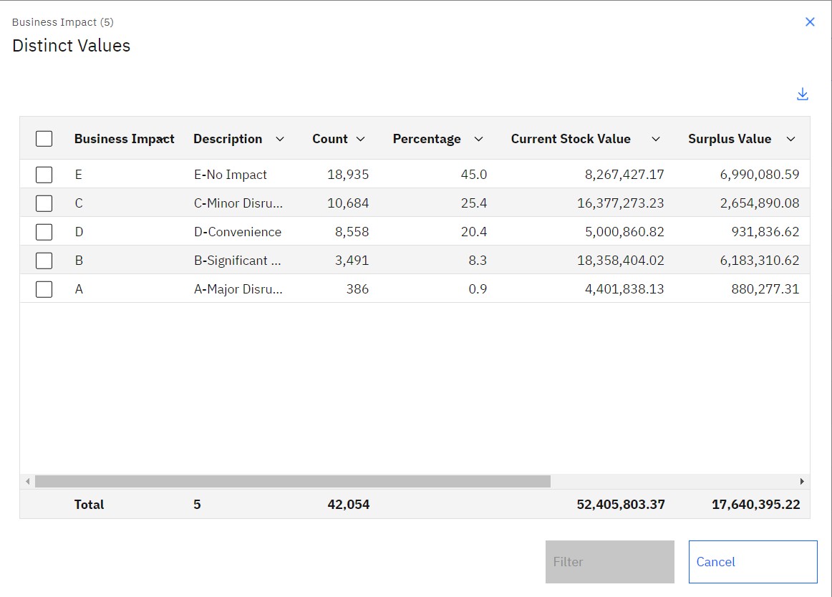Click surplus value 2,654,890.08
The width and height of the screenshot is (832, 597).
pyautogui.click(x=760, y=203)
